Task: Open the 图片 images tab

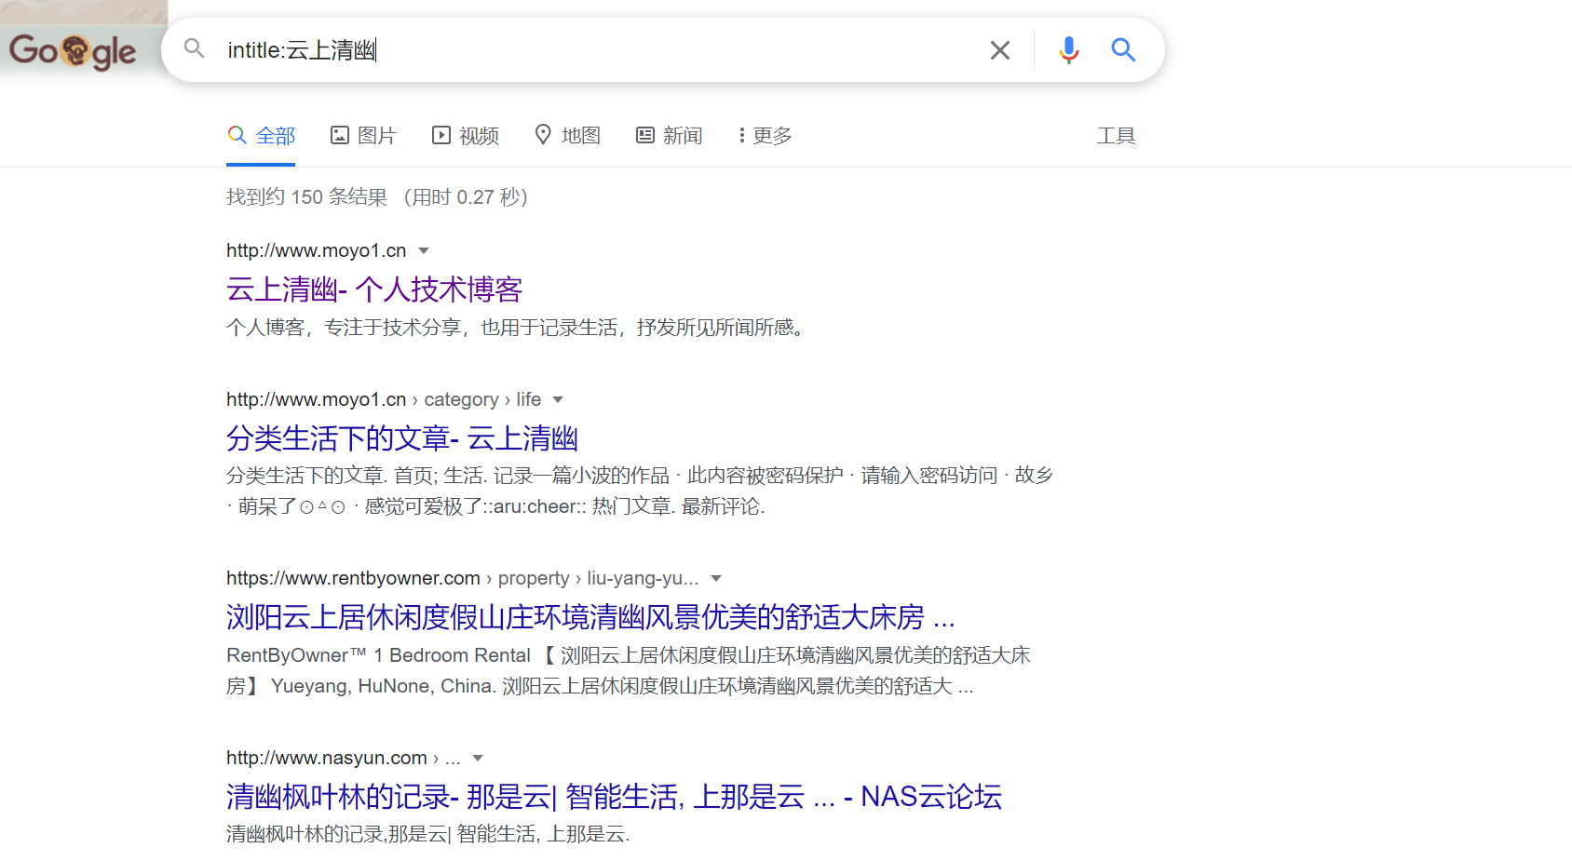Action: [363, 136]
